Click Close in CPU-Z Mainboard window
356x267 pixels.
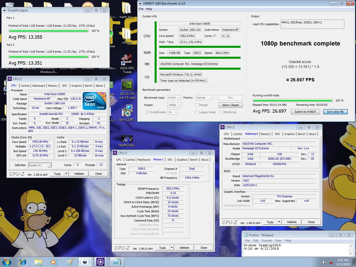pyautogui.click(x=311, y=222)
